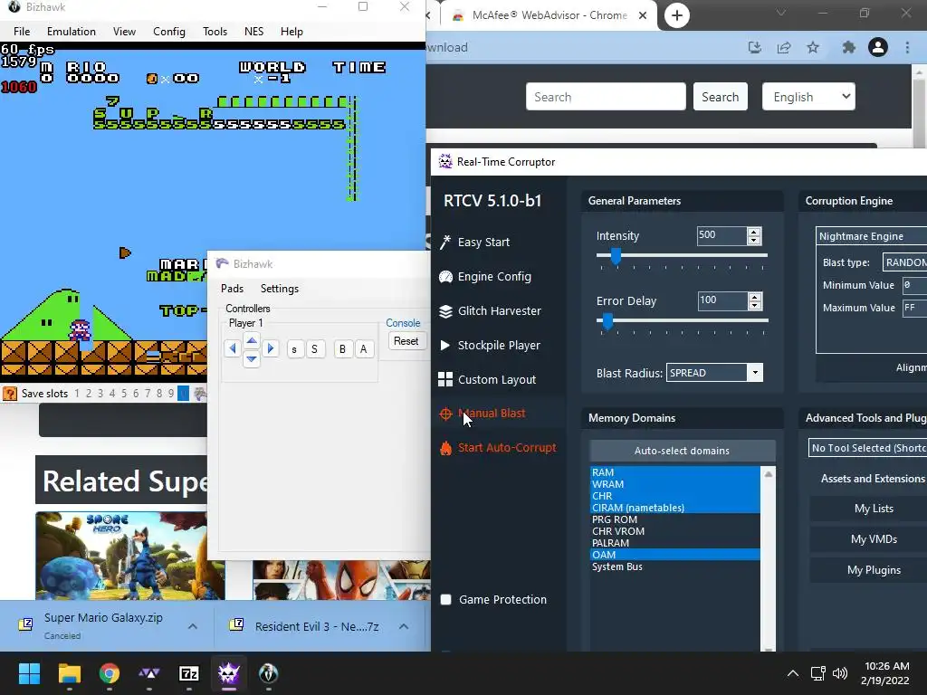The height and width of the screenshot is (695, 927).
Task: Increase Intensity with stepper up arrow
Action: pyautogui.click(x=754, y=232)
